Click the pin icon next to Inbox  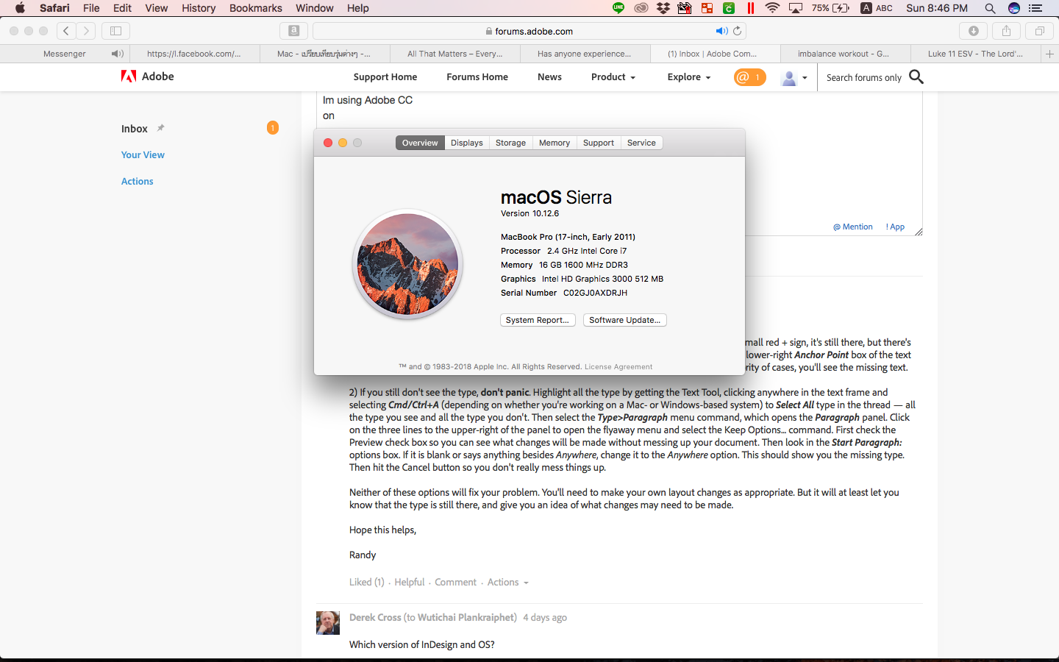160,128
